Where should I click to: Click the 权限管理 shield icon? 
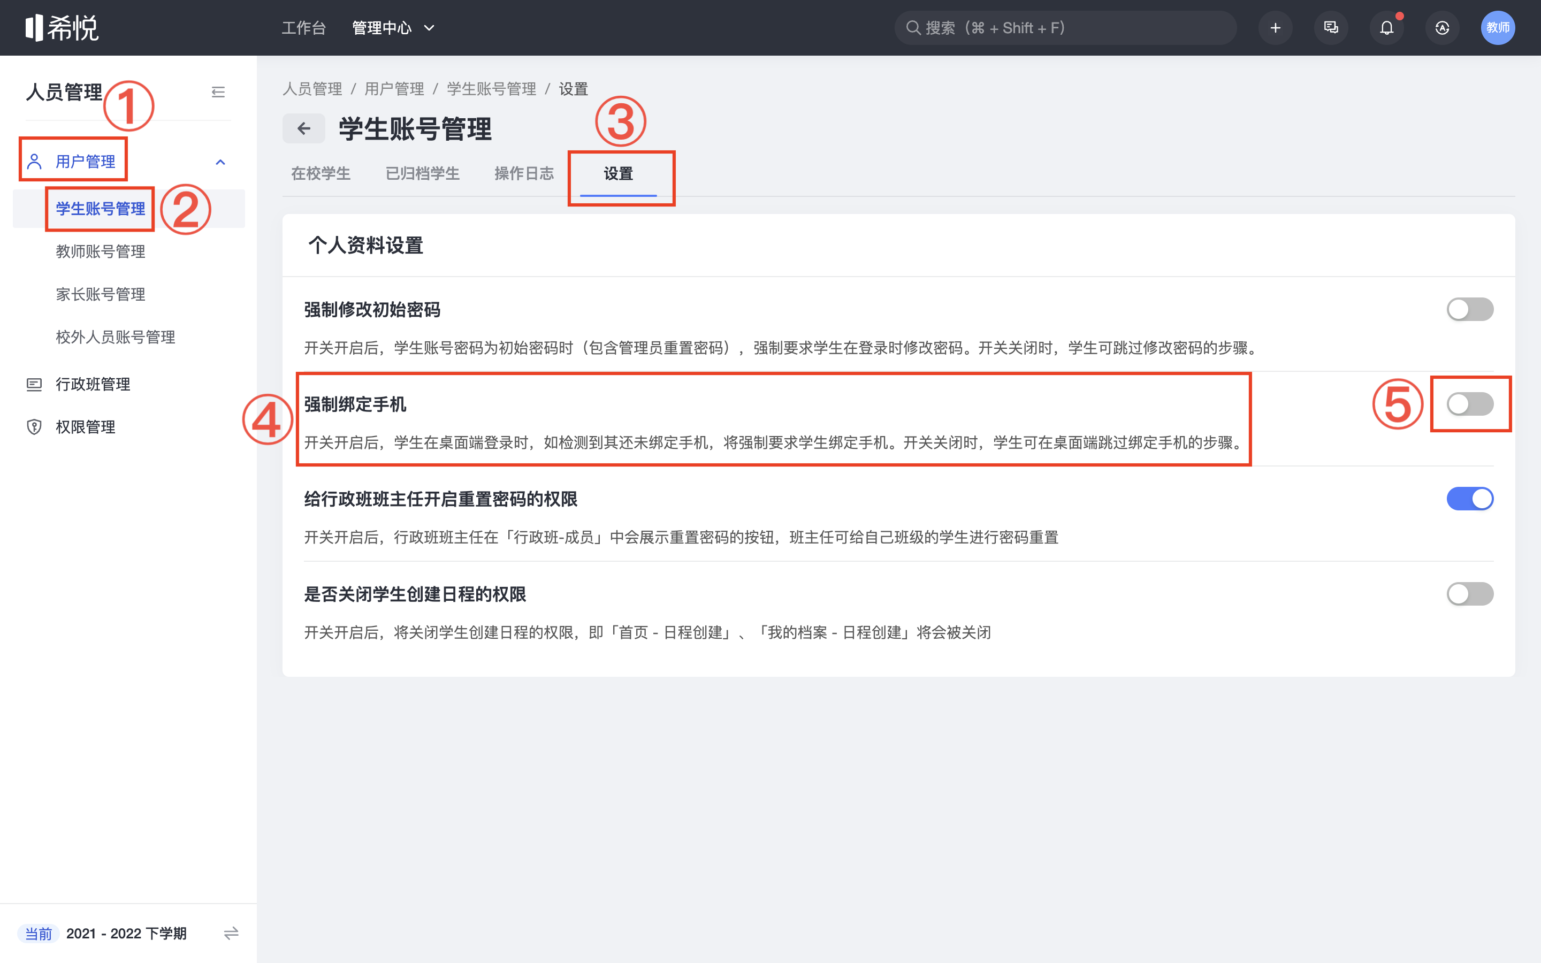click(34, 427)
